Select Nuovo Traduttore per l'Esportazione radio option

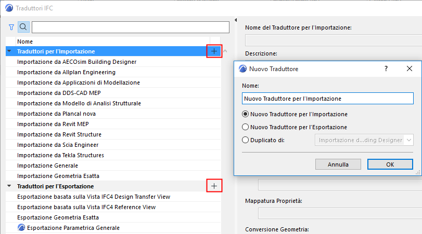click(246, 127)
